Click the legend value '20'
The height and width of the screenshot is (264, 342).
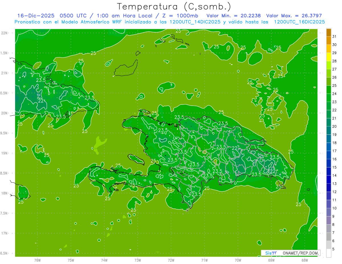tap(335, 126)
